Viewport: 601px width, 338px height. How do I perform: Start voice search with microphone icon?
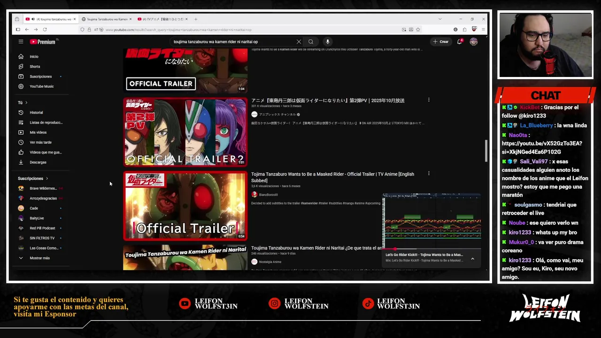328,42
